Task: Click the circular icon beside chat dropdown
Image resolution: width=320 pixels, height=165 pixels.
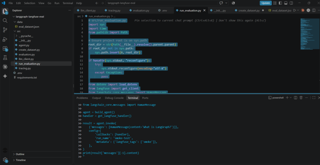Action: coord(233,3)
